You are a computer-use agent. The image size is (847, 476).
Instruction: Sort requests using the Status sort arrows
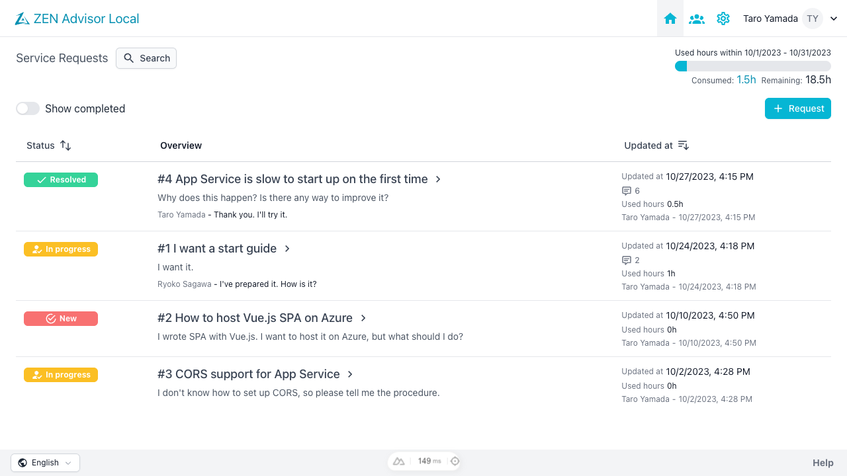click(64, 145)
